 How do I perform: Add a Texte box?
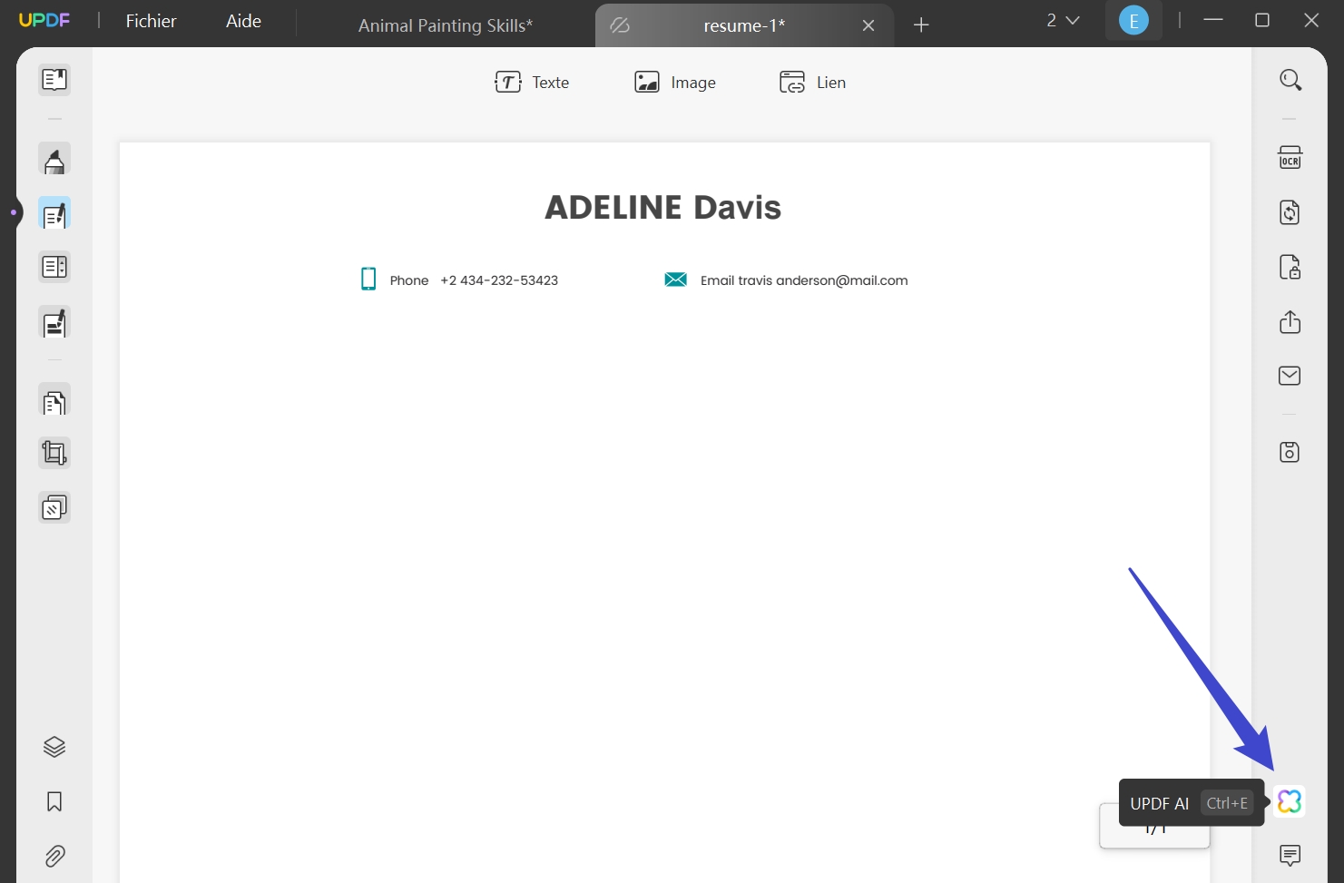click(x=532, y=83)
